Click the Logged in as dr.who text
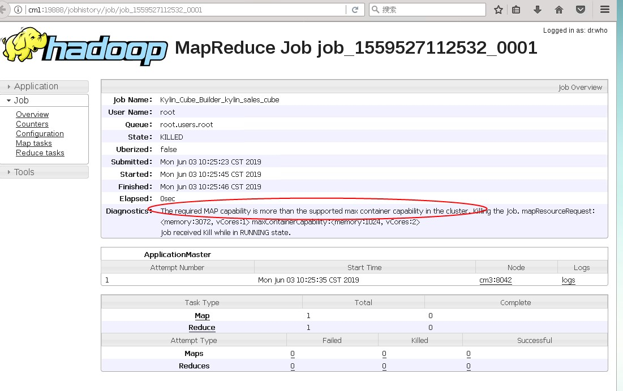 point(575,31)
